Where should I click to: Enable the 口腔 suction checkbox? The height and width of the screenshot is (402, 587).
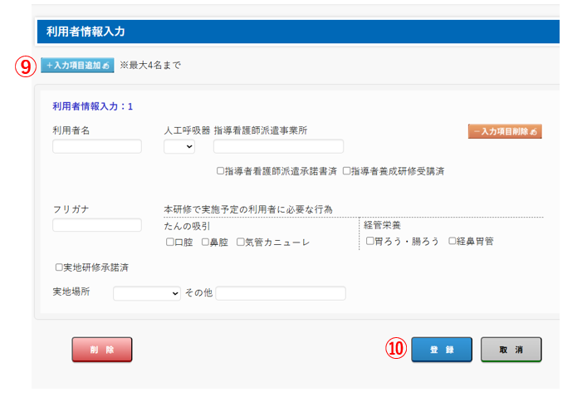[169, 243]
